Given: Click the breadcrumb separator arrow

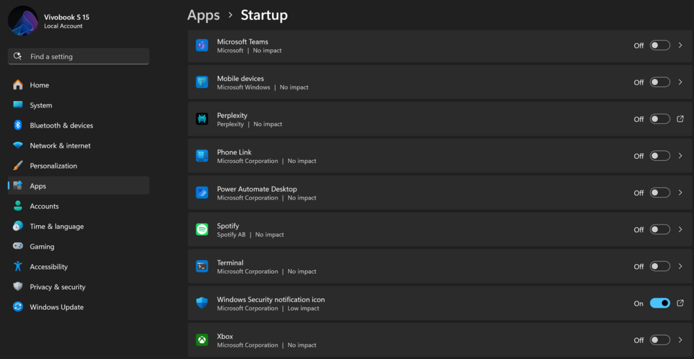Looking at the screenshot, I should coord(230,15).
